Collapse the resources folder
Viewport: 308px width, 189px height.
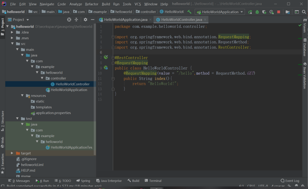point(22,96)
